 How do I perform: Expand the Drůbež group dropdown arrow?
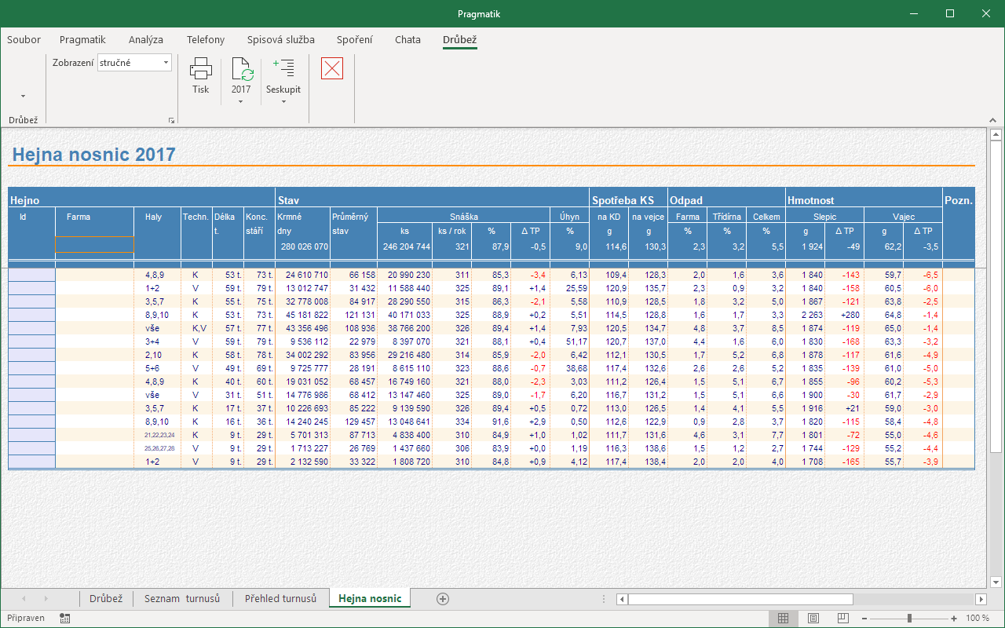point(23,96)
